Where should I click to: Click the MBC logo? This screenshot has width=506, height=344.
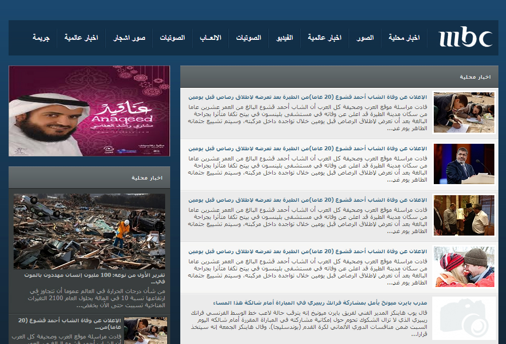(x=465, y=37)
